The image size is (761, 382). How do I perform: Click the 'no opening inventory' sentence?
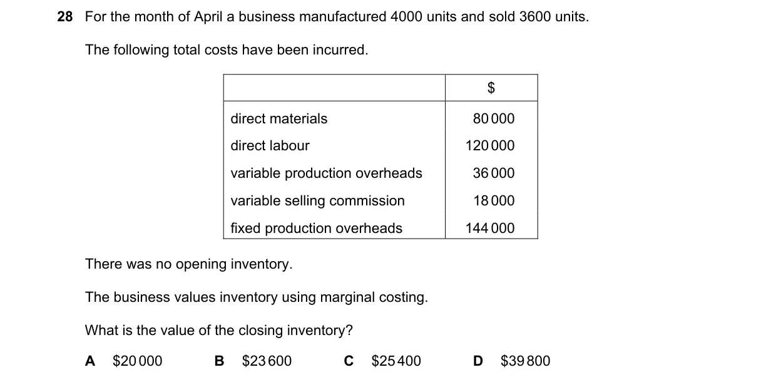pyautogui.click(x=189, y=264)
